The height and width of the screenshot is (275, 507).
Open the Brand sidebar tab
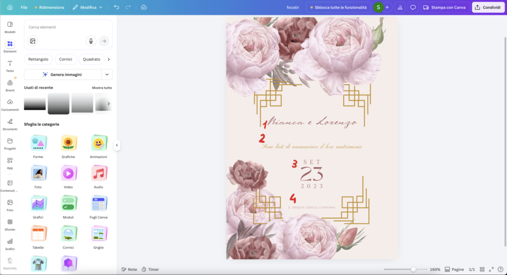coord(10,85)
